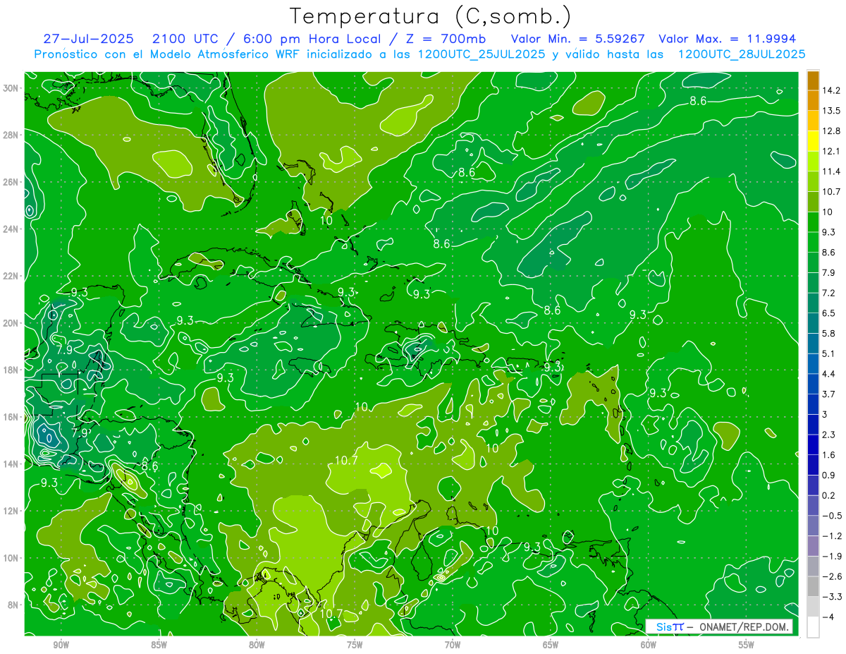The height and width of the screenshot is (654, 846).
Task: Click the dark blue swatch between 0.9 and 1.6
Action: pyautogui.click(x=813, y=465)
